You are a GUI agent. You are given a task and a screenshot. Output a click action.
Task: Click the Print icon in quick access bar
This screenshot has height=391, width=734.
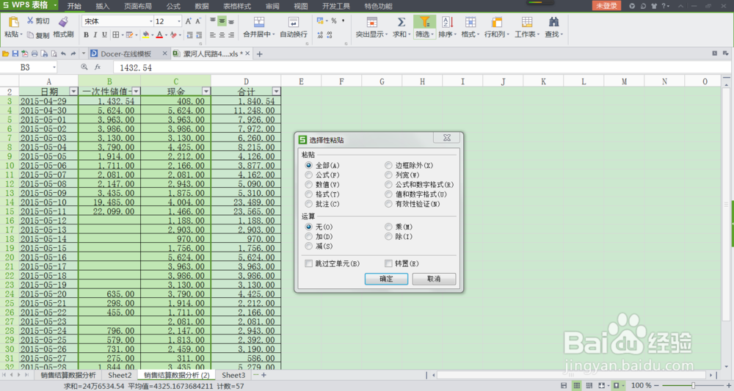[x=34, y=54]
